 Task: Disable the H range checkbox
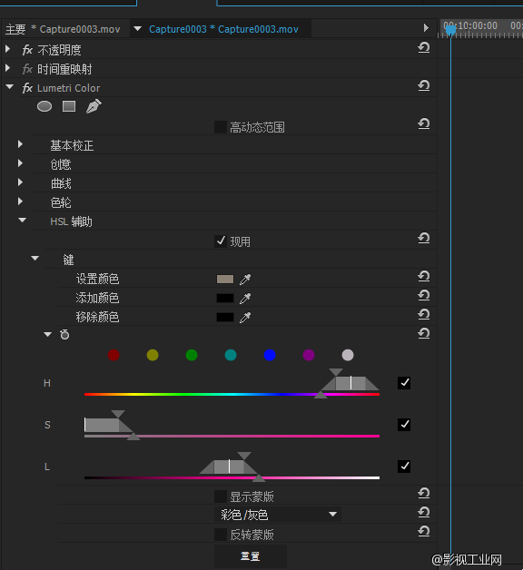pyautogui.click(x=404, y=383)
